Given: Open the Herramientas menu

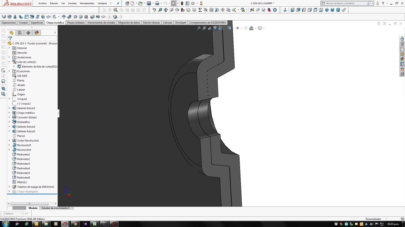Looking at the screenshot, I should tap(87, 3).
